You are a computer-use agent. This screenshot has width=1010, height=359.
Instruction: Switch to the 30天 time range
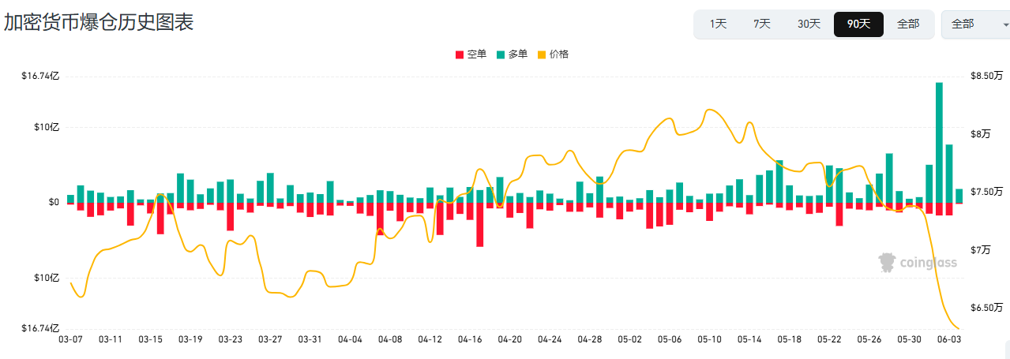809,24
